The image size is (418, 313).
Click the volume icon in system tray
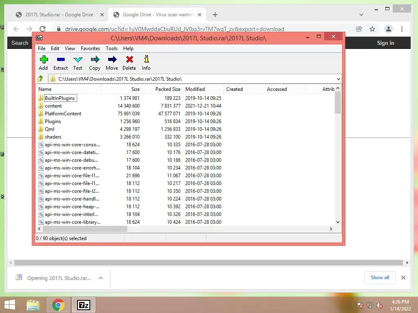tap(379, 305)
